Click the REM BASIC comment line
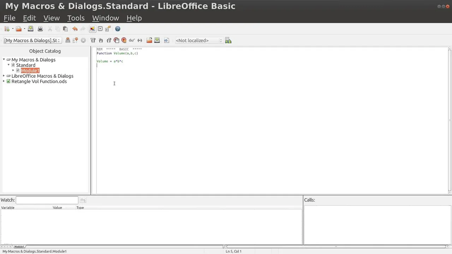452x254 pixels. [119, 49]
